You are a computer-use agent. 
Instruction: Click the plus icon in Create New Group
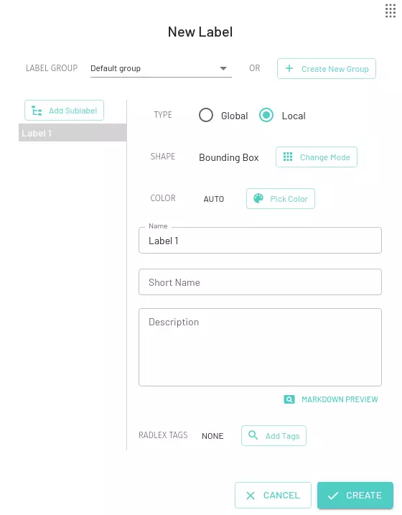289,68
